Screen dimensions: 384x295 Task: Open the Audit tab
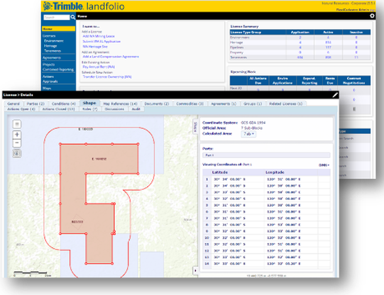[x=136, y=109]
